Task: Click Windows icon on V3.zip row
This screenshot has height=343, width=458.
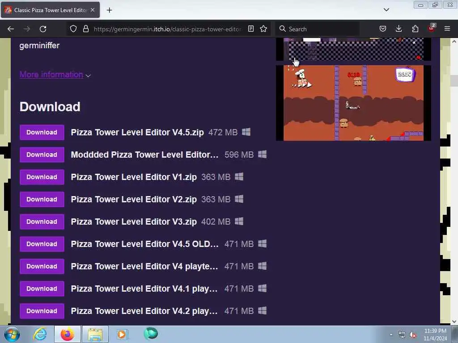Action: pyautogui.click(x=239, y=221)
